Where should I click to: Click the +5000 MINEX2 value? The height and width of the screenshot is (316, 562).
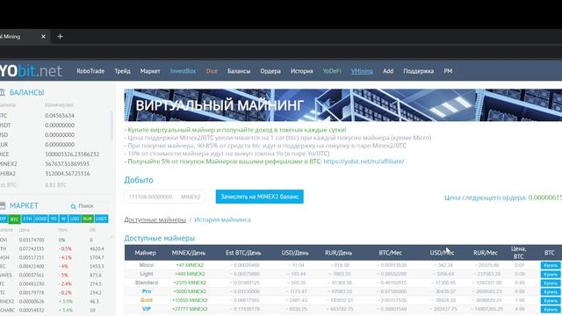[190, 291]
